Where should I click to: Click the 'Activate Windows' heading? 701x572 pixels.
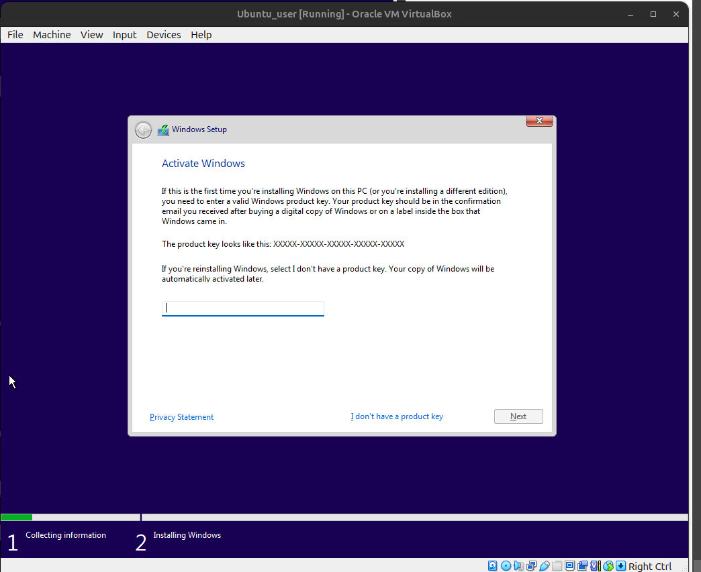click(x=203, y=164)
